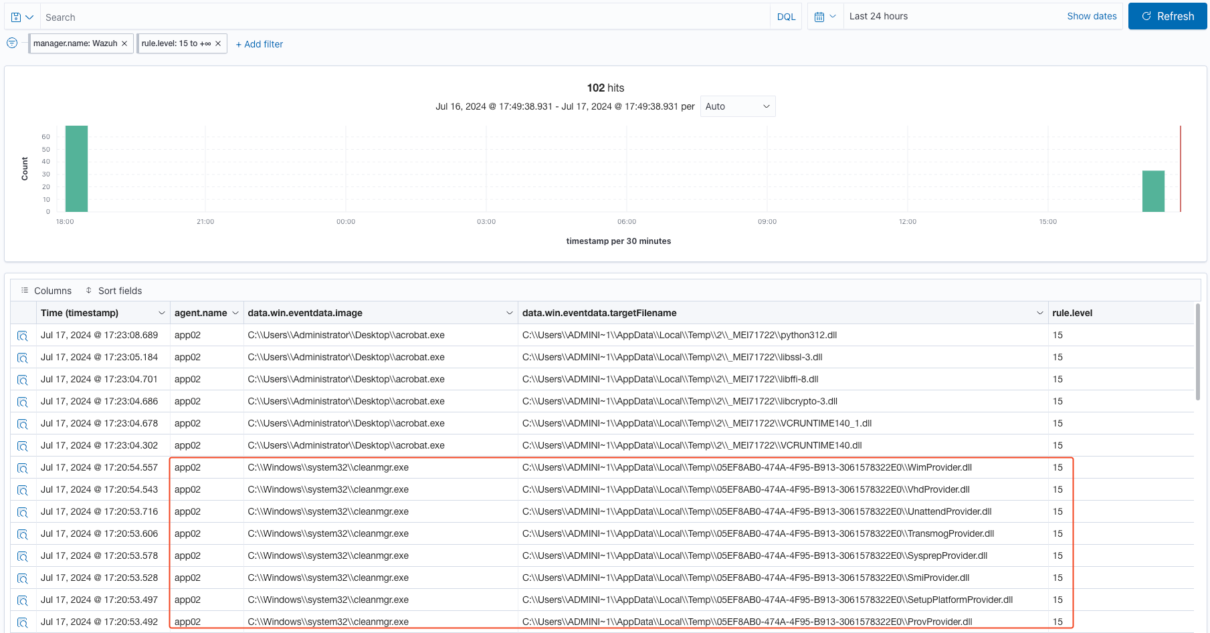Select the VhdProvider.dll target filename cell
1210x633 pixels.
click(x=783, y=489)
